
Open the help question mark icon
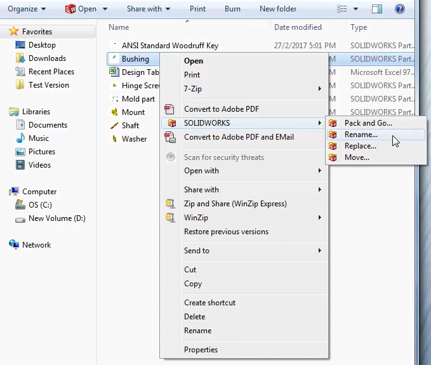[400, 9]
